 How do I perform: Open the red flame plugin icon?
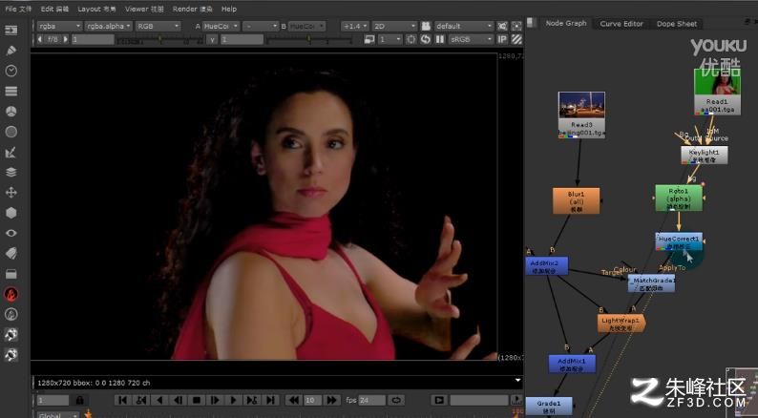(11, 294)
